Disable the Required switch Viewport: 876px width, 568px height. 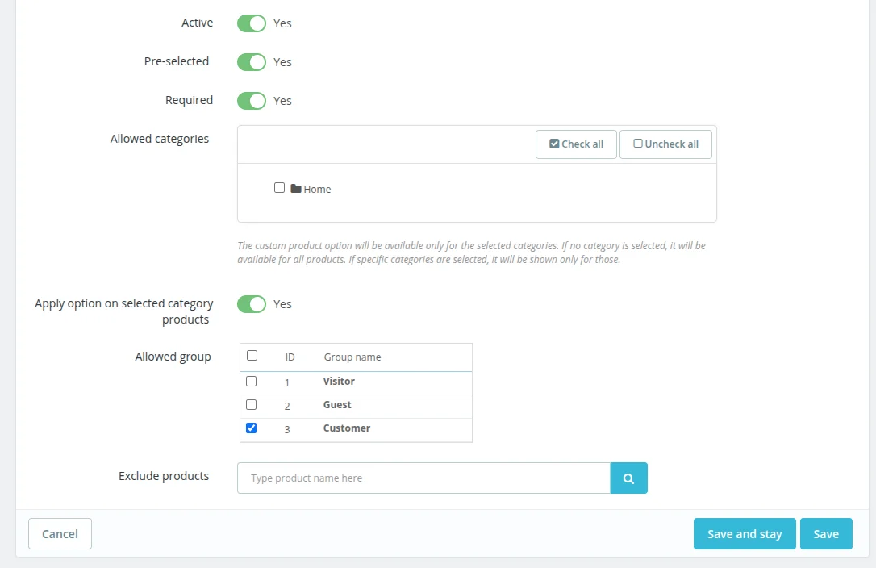point(252,101)
